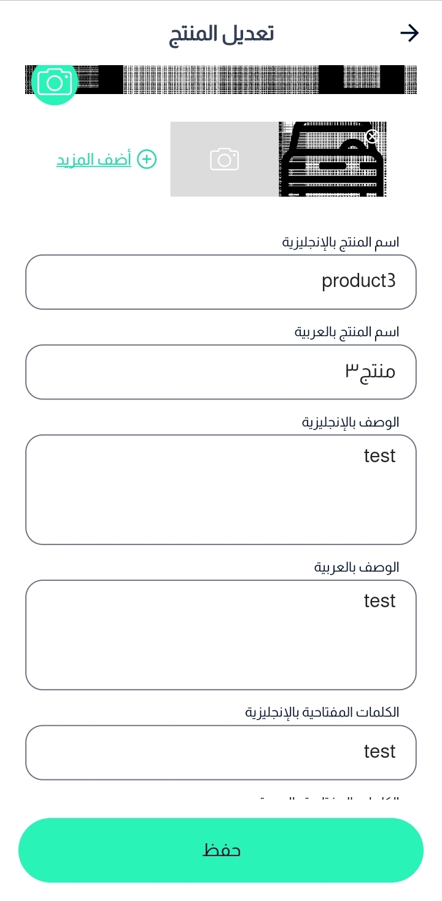Viewport: 442px width, 901px height.
Task: Click the أضف المزيد link
Action: (x=94, y=159)
